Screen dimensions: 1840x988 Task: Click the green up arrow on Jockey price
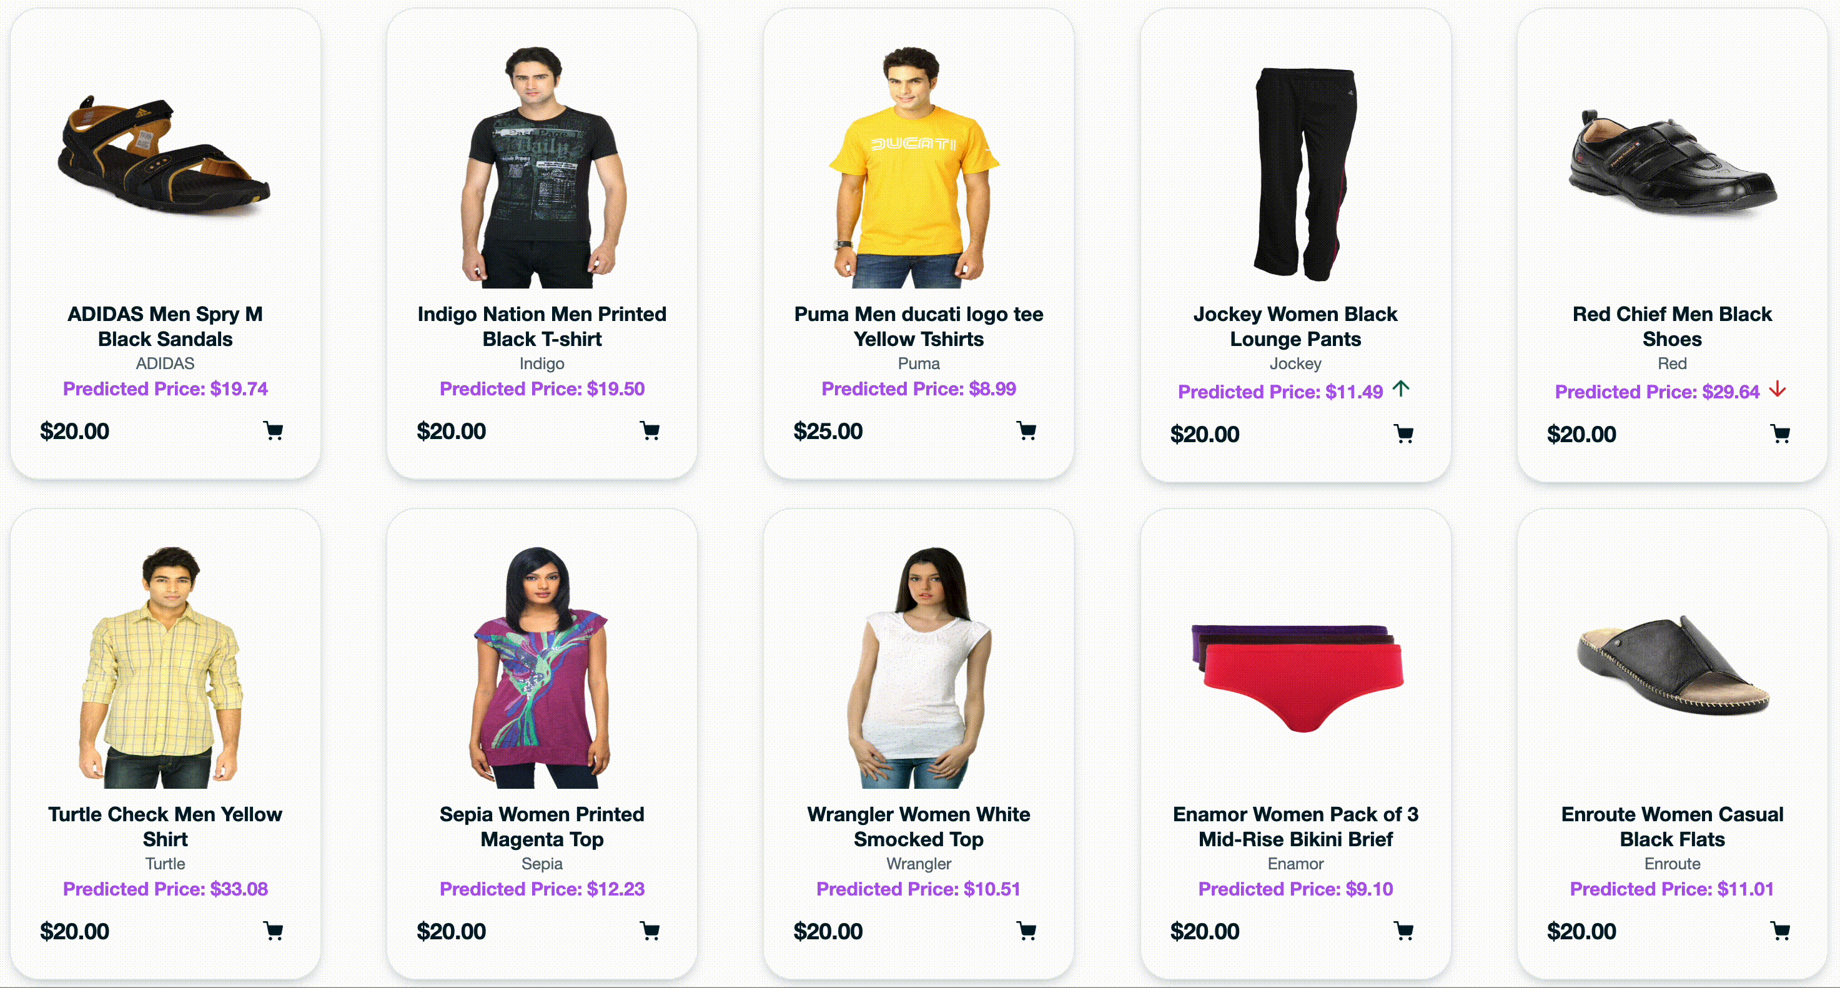click(1401, 388)
